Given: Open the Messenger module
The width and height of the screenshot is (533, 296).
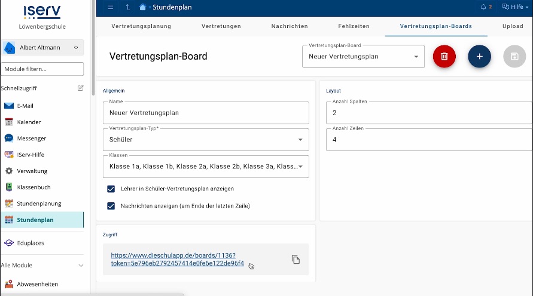Looking at the screenshot, I should click(42, 138).
